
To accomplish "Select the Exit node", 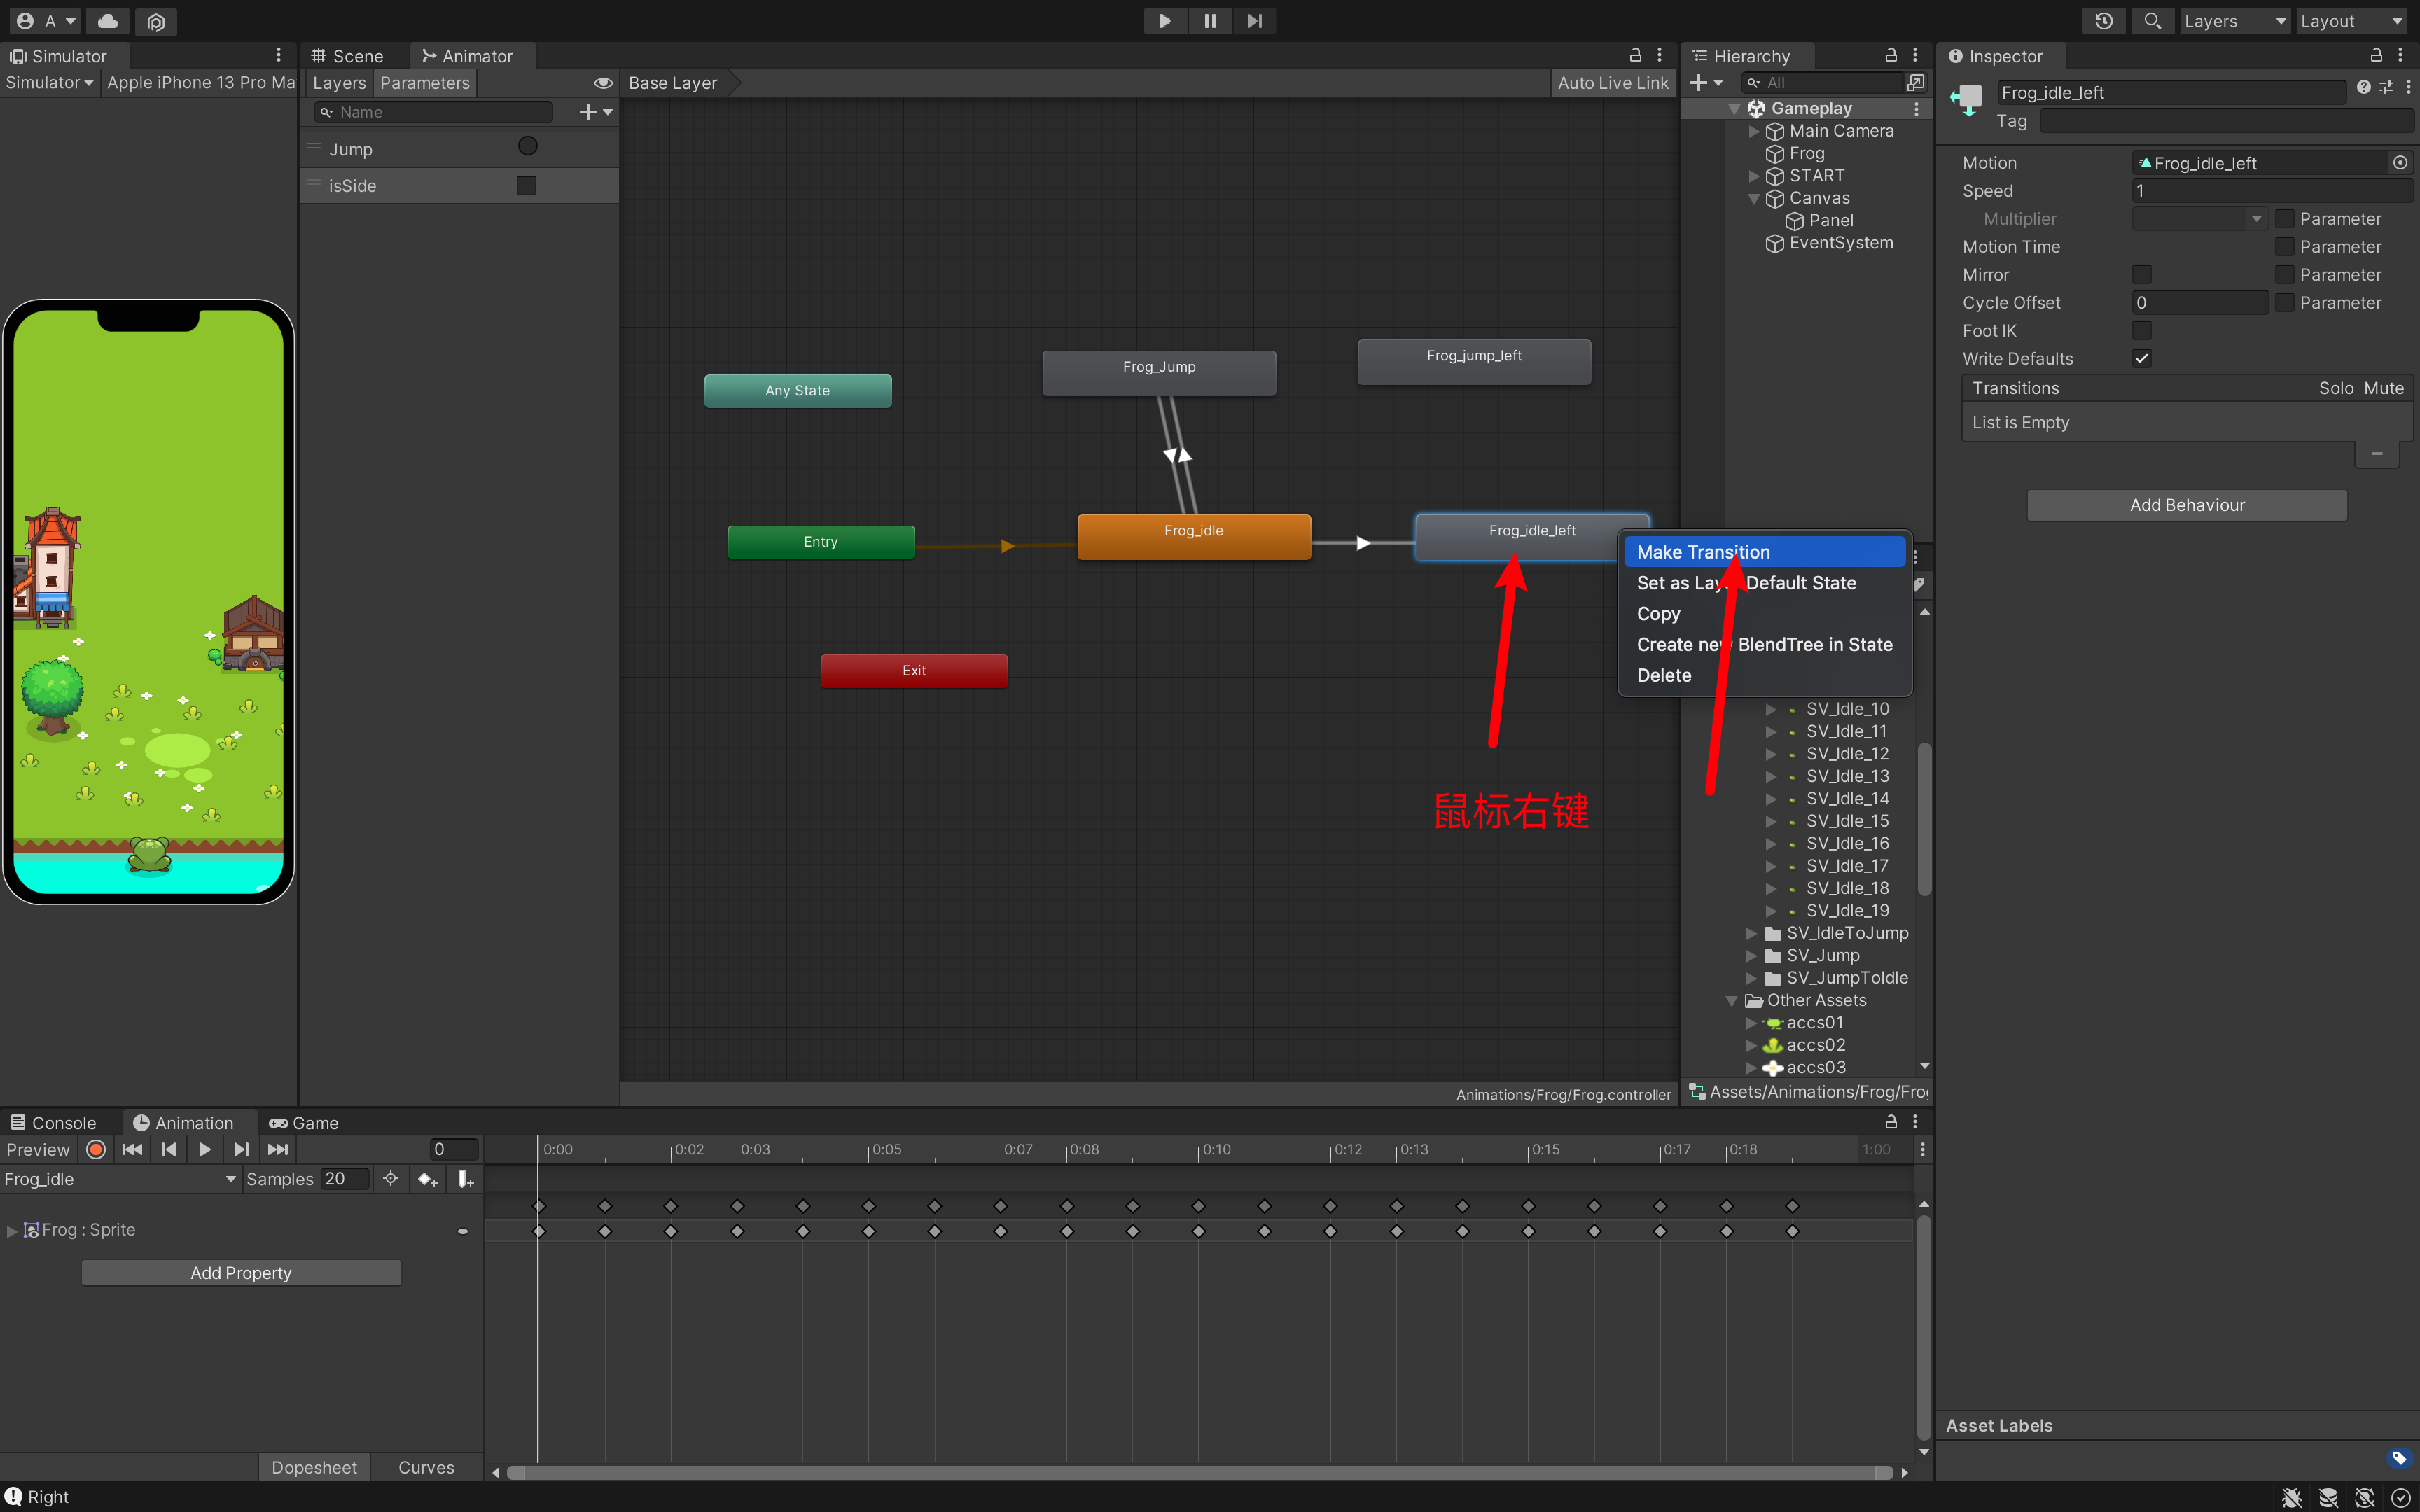I will (x=914, y=671).
